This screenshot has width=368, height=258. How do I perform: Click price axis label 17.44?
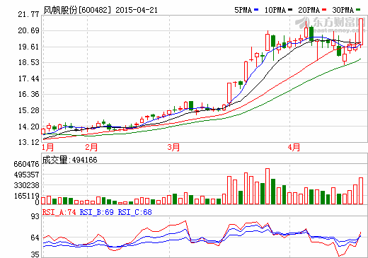tap(28, 78)
